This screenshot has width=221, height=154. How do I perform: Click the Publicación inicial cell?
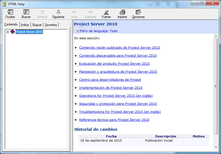[159, 140]
